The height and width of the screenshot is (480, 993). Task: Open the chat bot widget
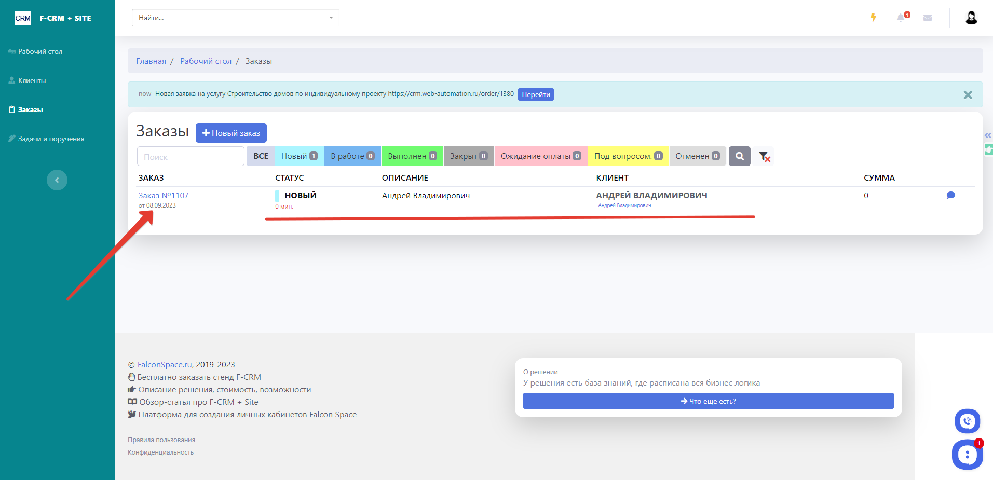(967, 455)
